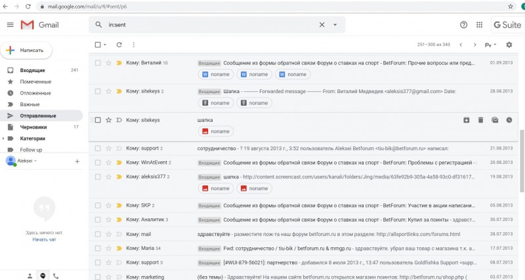Open the select-all dropdown arrow
The image size is (525, 280).
pyautogui.click(x=105, y=45)
